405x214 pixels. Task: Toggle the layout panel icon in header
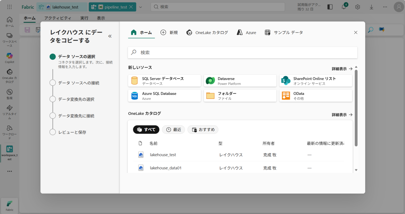(x=330, y=7)
